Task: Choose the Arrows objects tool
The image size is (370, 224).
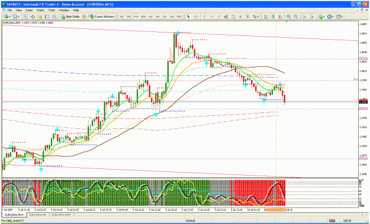Action: (255, 17)
